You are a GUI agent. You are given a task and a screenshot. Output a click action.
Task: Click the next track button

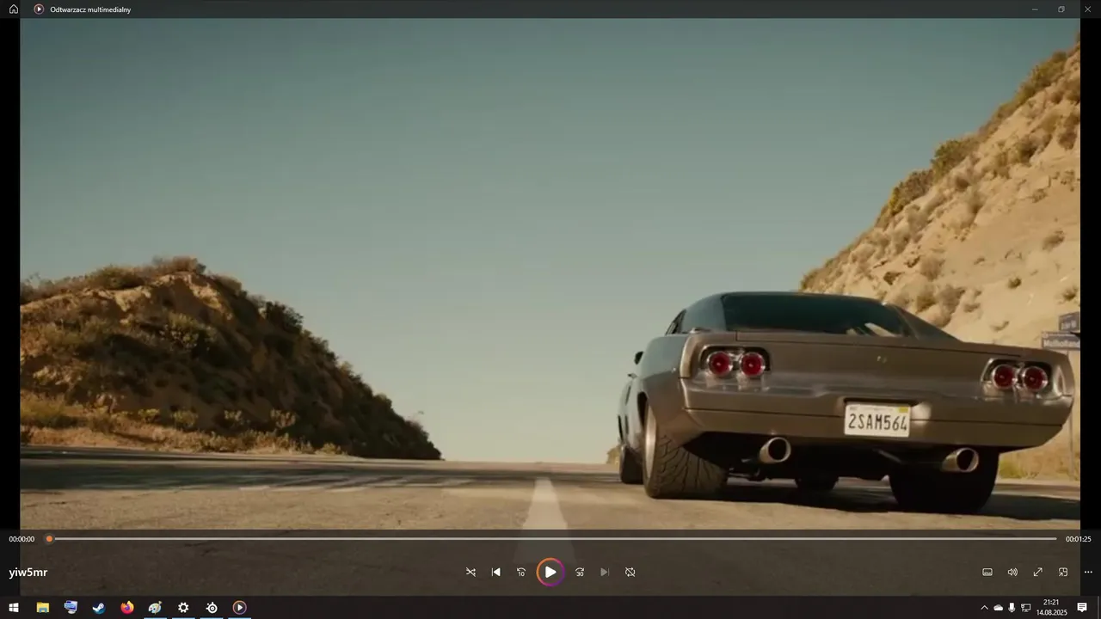tap(605, 572)
